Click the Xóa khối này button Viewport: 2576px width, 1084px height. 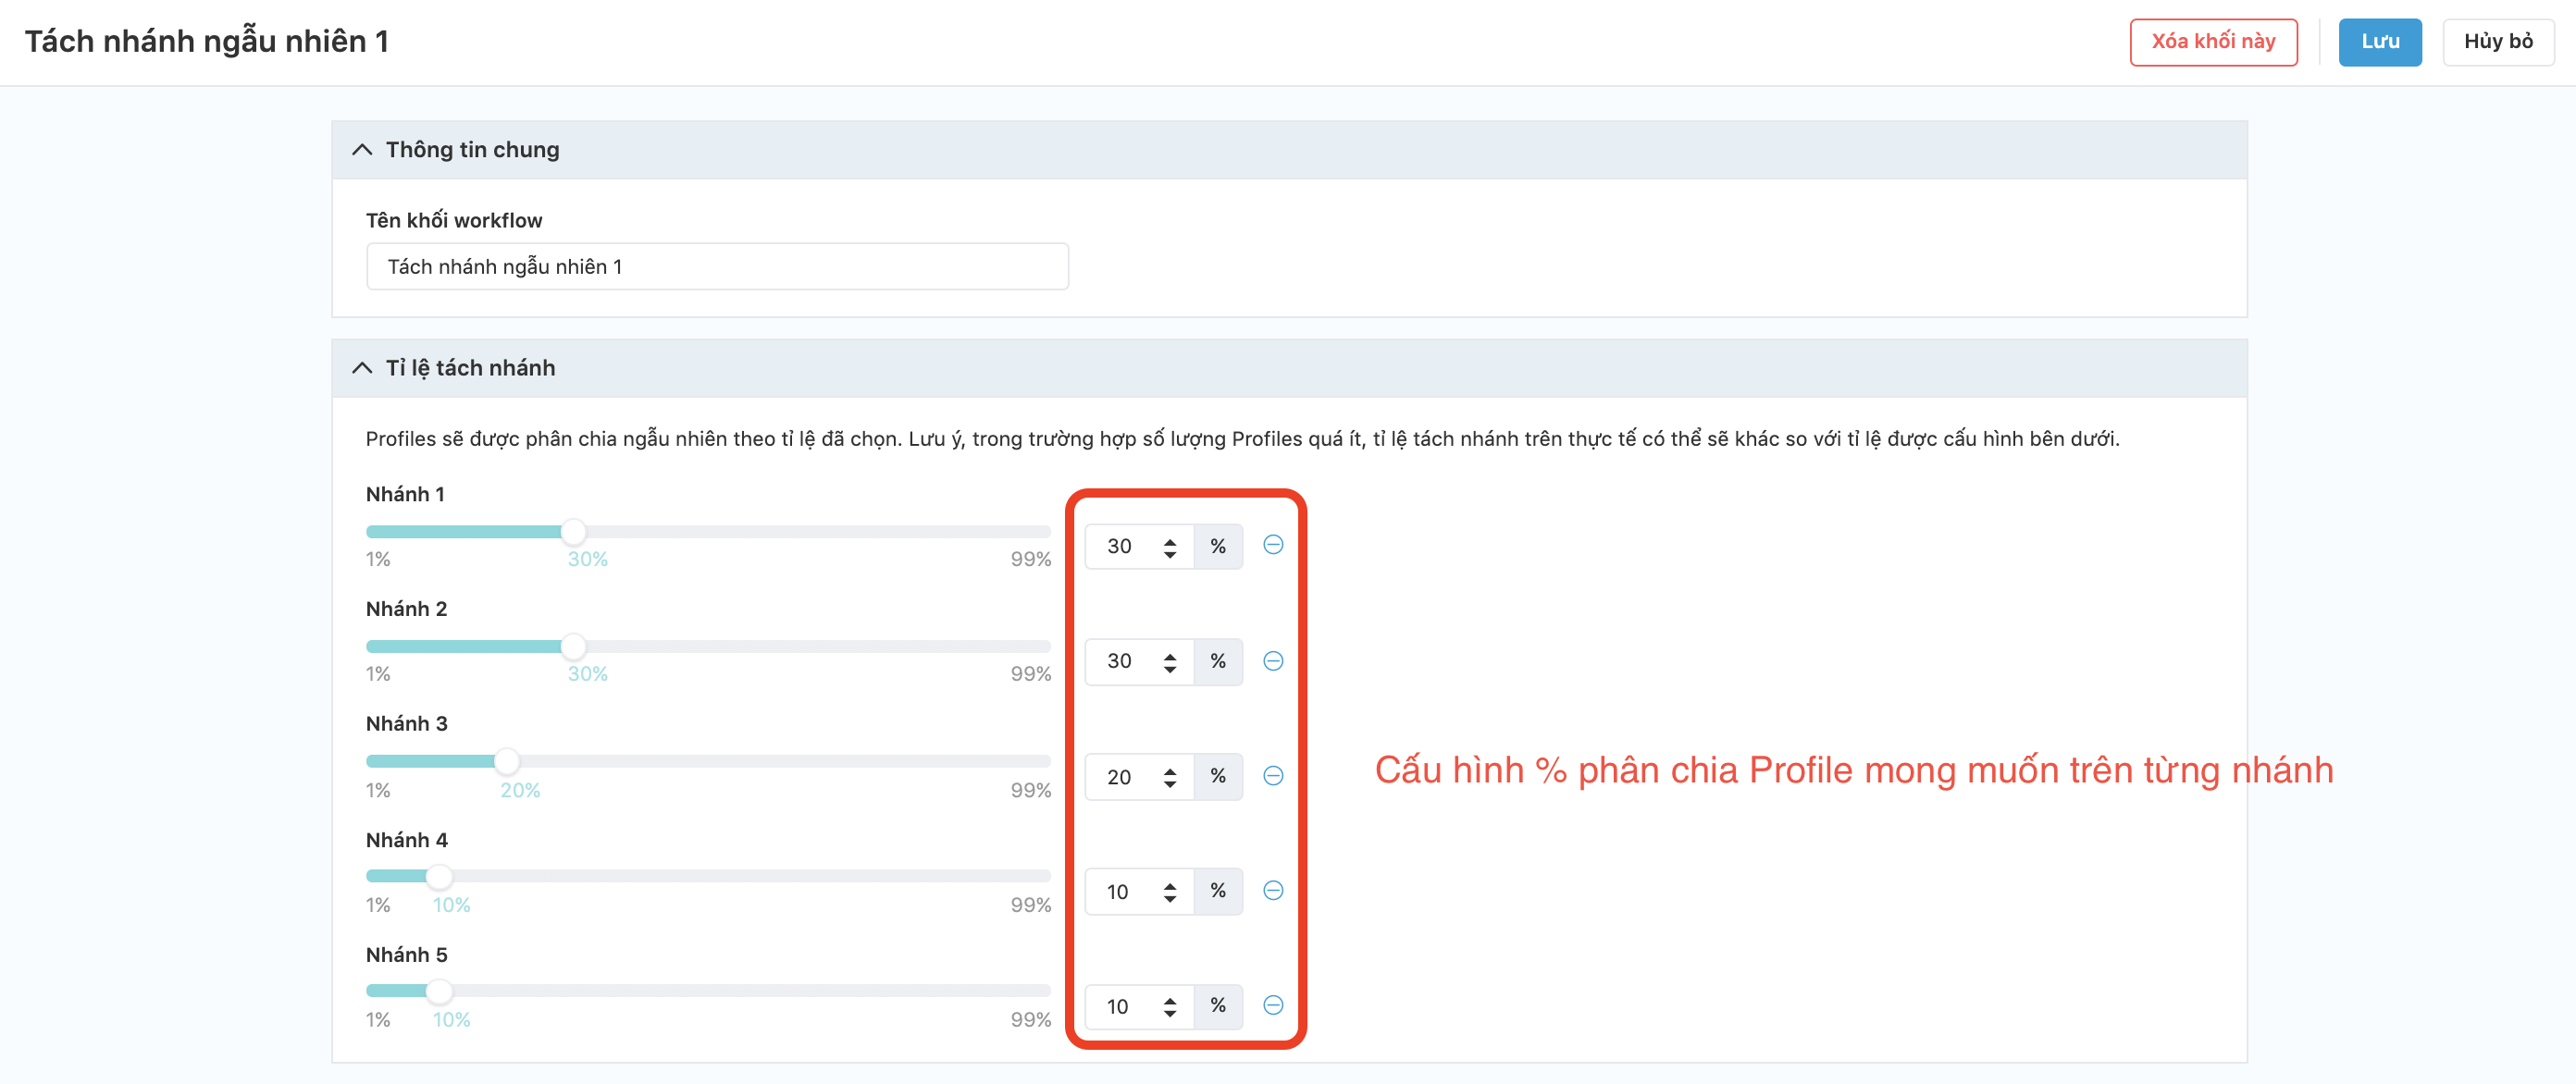coord(2213,42)
